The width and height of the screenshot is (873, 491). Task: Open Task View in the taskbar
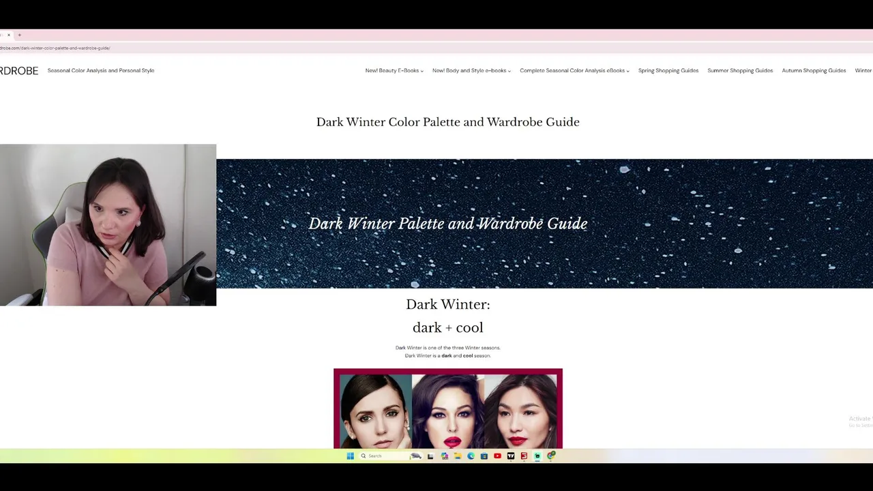430,456
